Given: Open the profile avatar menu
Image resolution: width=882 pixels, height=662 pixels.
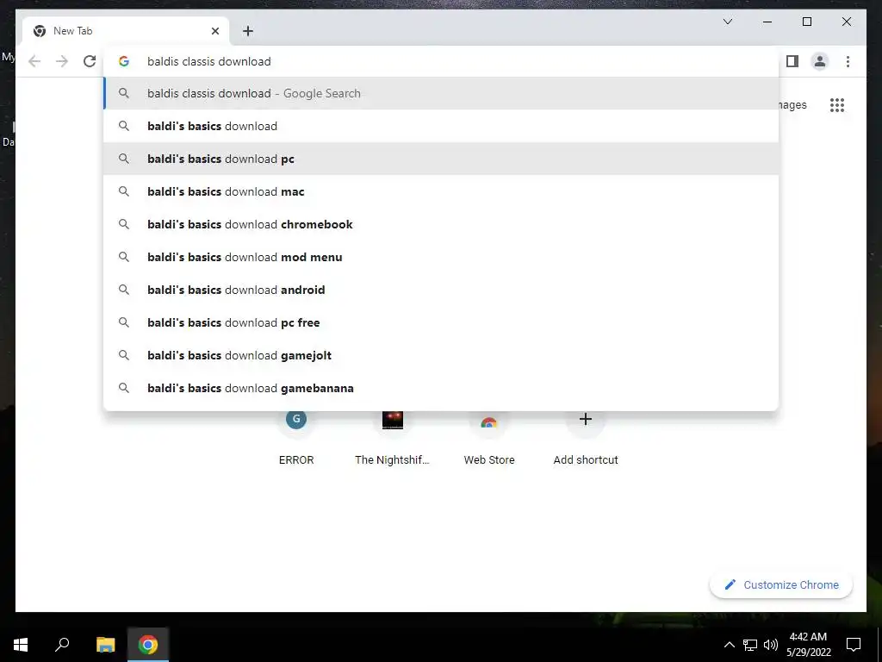Looking at the screenshot, I should [x=820, y=61].
